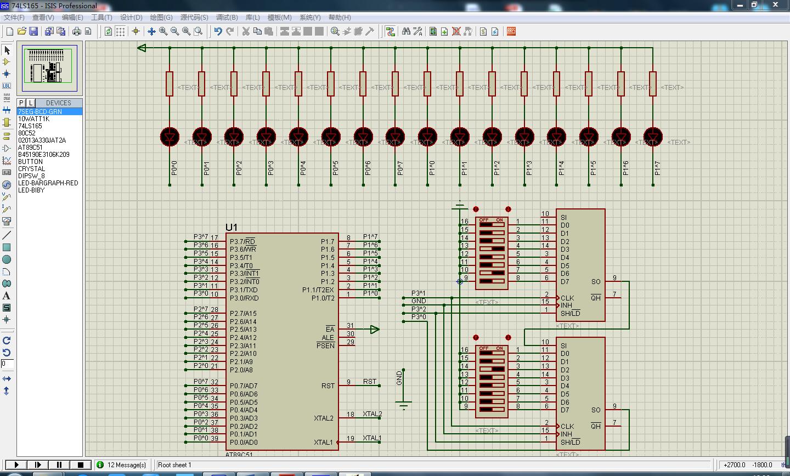Select 2D graphics line tool
Screen dimensions: 790x476
pyautogui.click(x=7, y=235)
